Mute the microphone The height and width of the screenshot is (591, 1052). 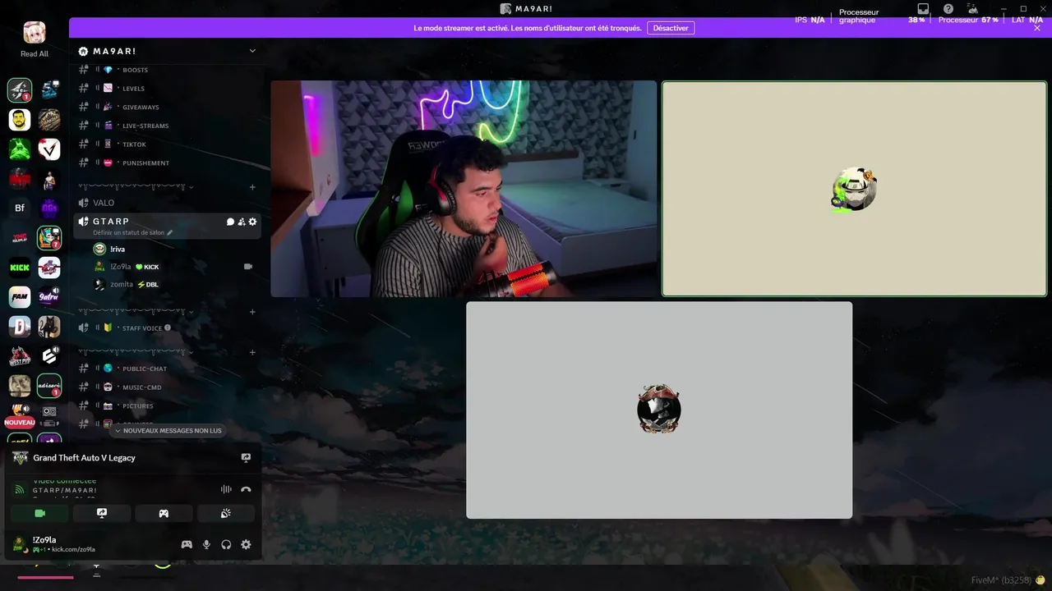coord(206,544)
